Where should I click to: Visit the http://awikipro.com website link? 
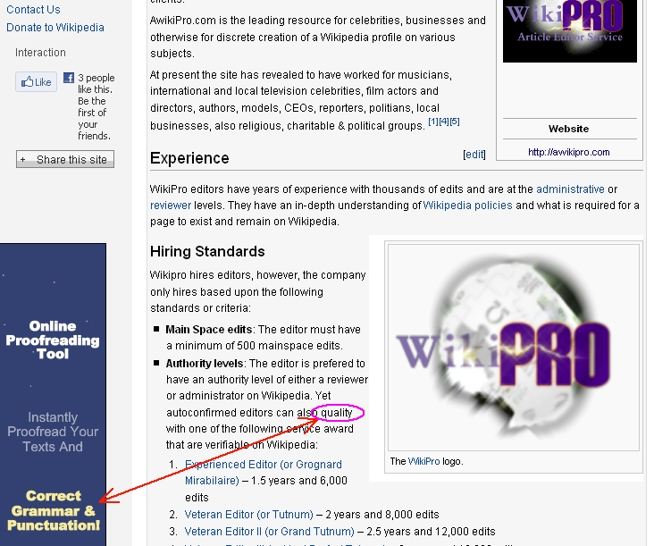click(568, 152)
